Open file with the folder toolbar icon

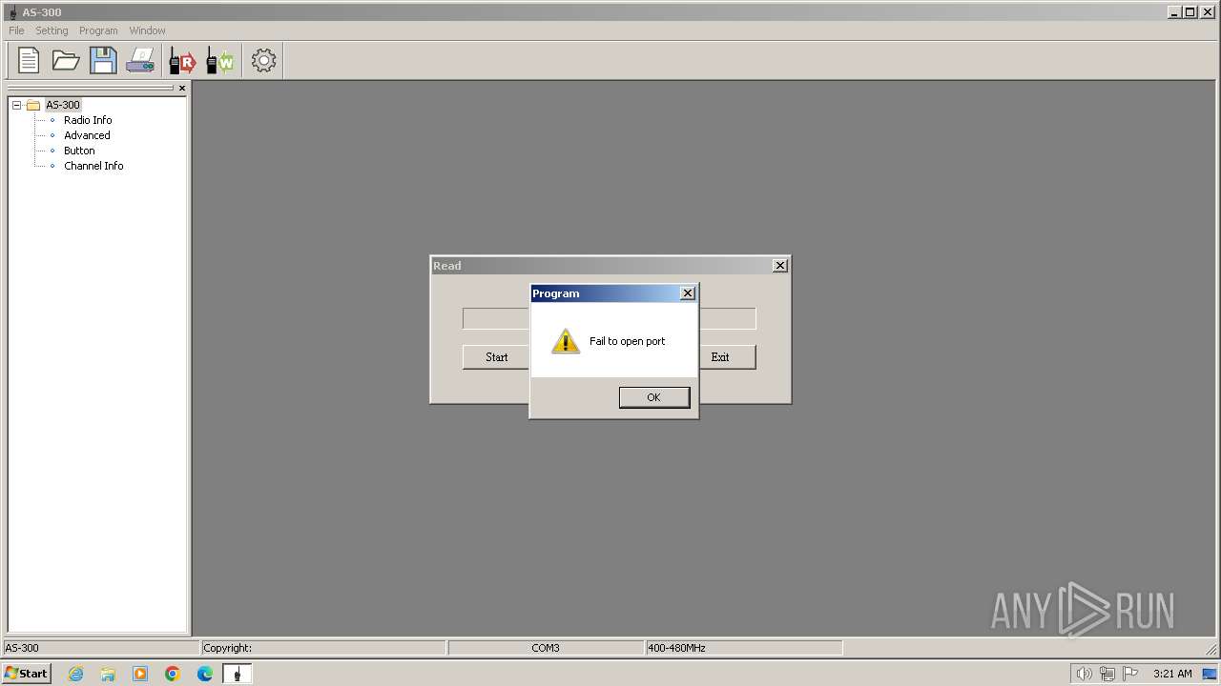pos(66,60)
